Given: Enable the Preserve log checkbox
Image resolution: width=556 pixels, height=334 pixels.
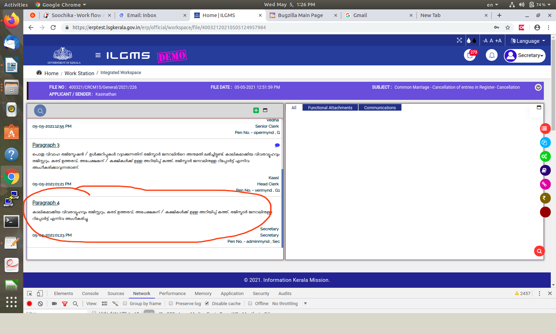Looking at the screenshot, I should [171, 303].
